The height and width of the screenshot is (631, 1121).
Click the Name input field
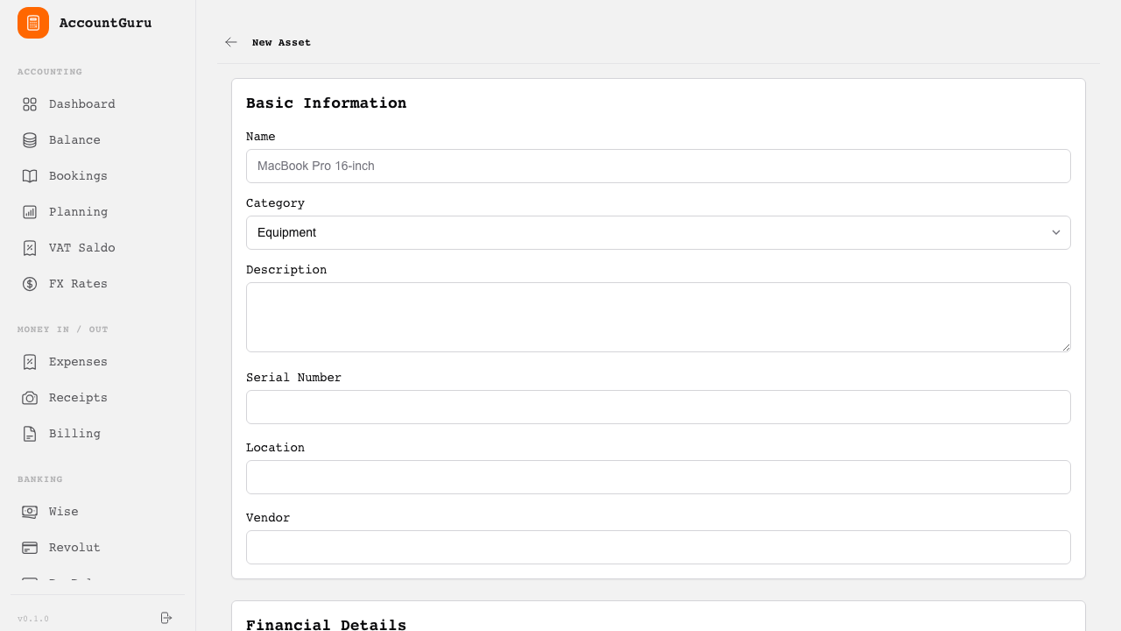coord(658,166)
